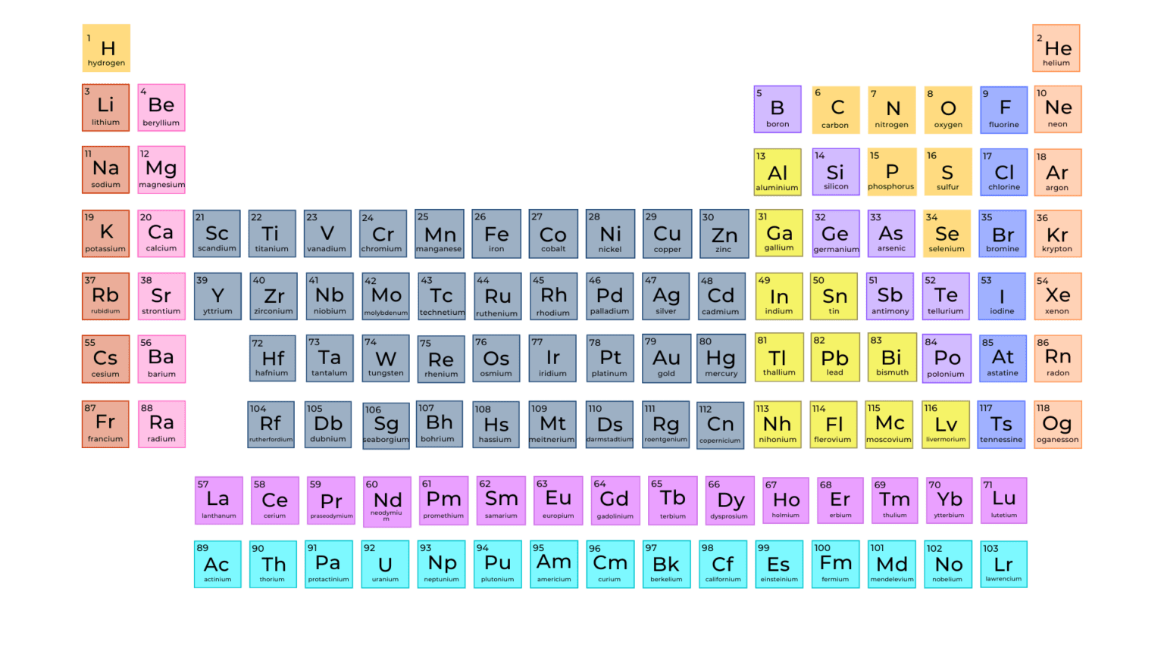
Task: Select the Molybdenum element tile
Action: (386, 297)
